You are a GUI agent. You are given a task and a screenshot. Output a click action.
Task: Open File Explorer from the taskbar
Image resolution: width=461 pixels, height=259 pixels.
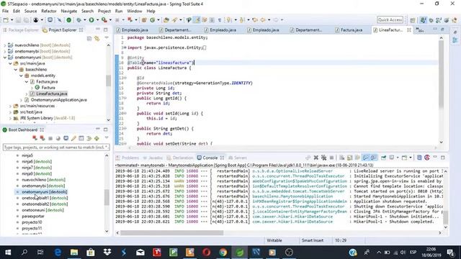(x=74, y=253)
